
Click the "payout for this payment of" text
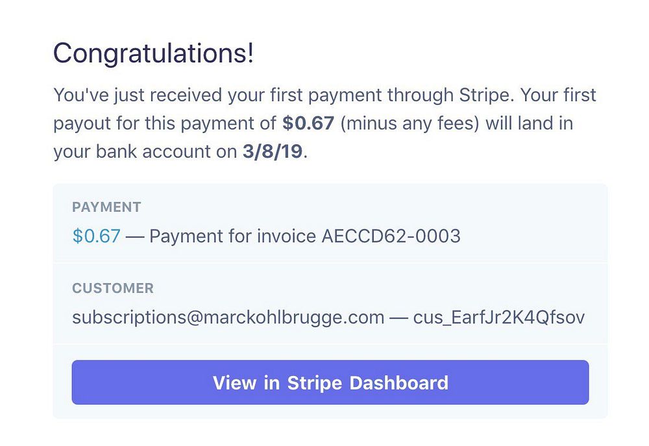point(165,123)
